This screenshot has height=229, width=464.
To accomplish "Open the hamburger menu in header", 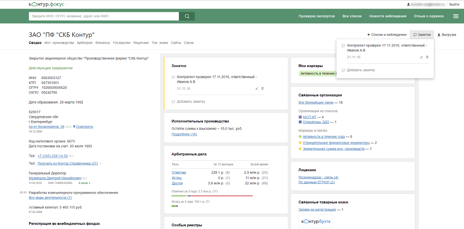I will click(x=456, y=17).
